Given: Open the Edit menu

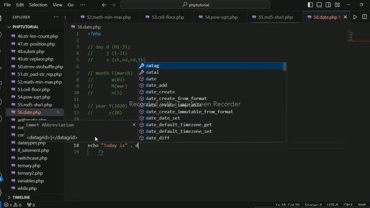Looking at the screenshot, I should pyautogui.click(x=20, y=5).
